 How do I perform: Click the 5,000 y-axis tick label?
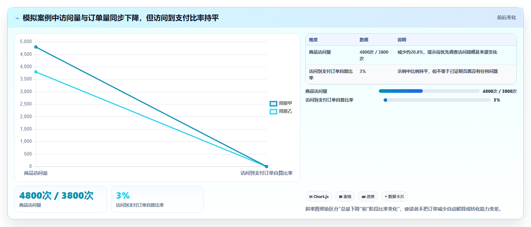[x=25, y=42]
